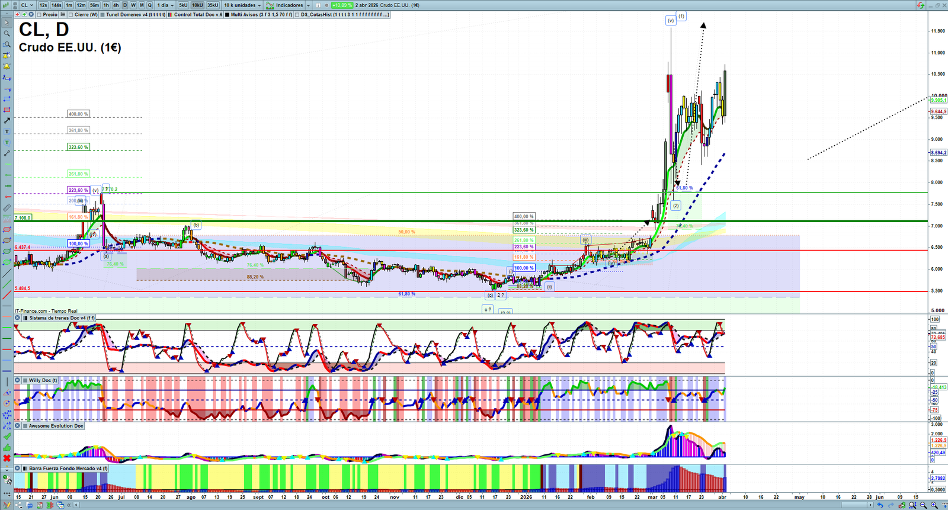Choose the green T speech-bubble tool
Screen dimensions: 948x510
tap(7, 142)
